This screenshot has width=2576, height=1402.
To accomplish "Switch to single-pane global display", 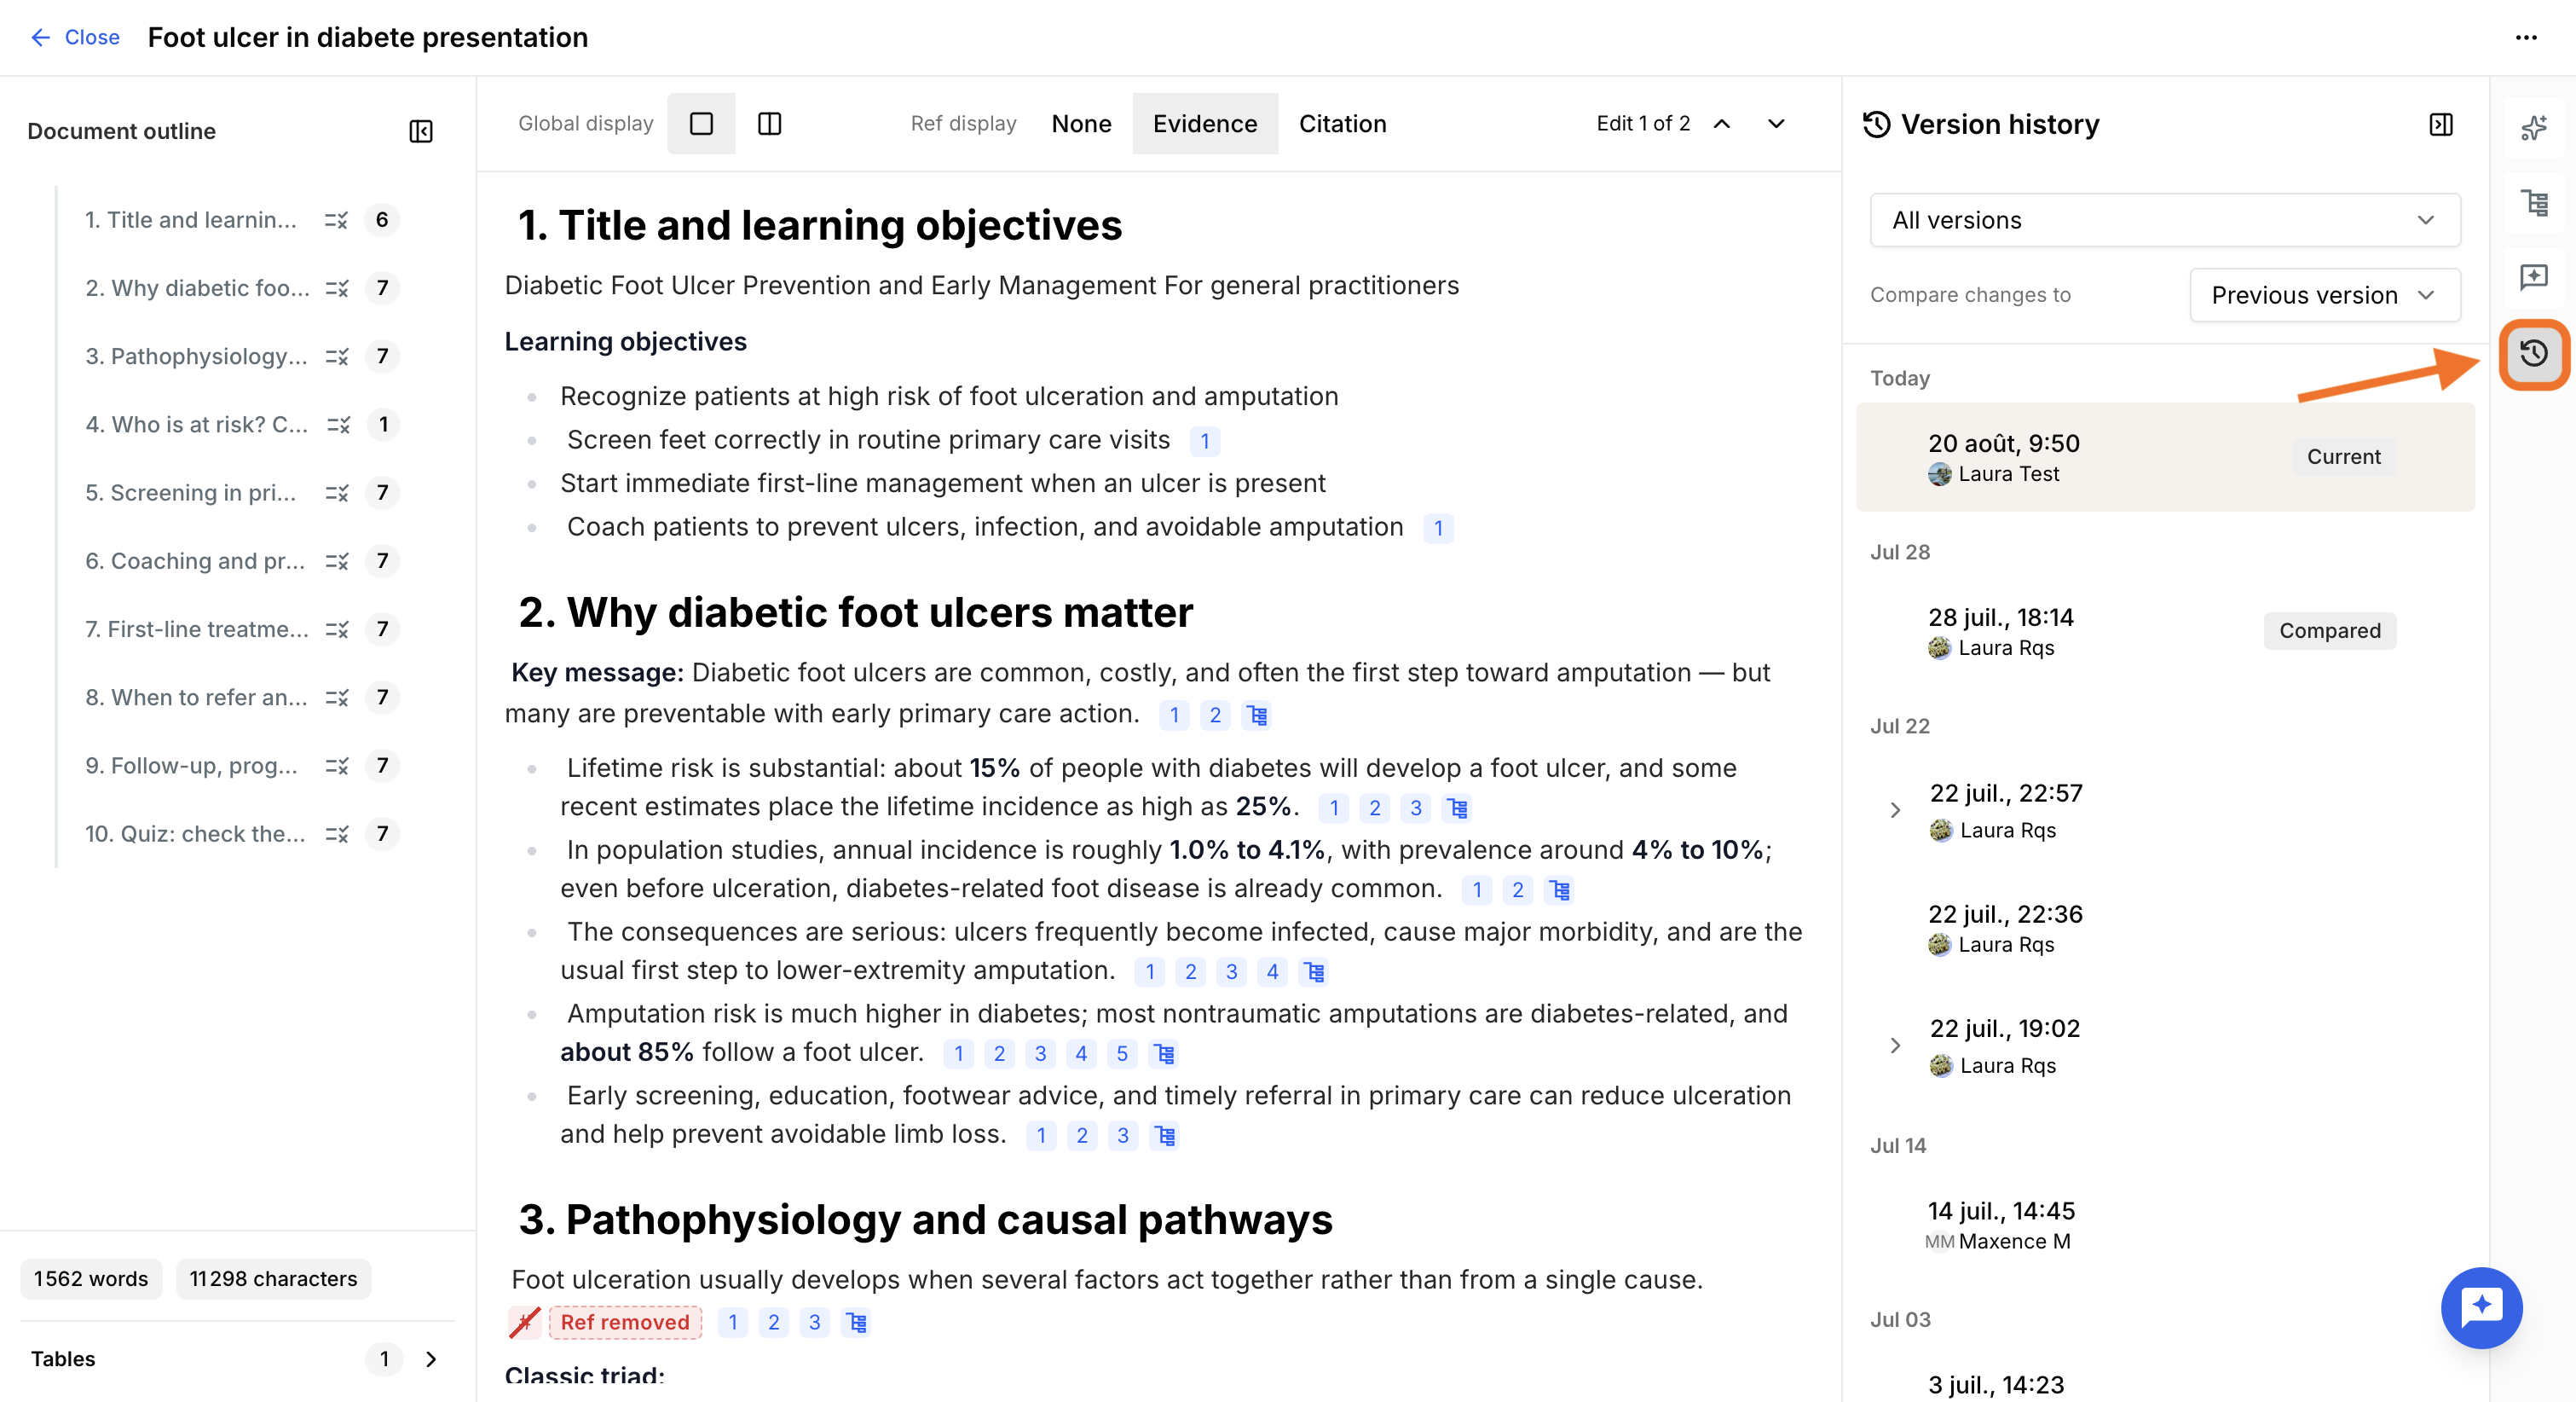I will [x=701, y=123].
